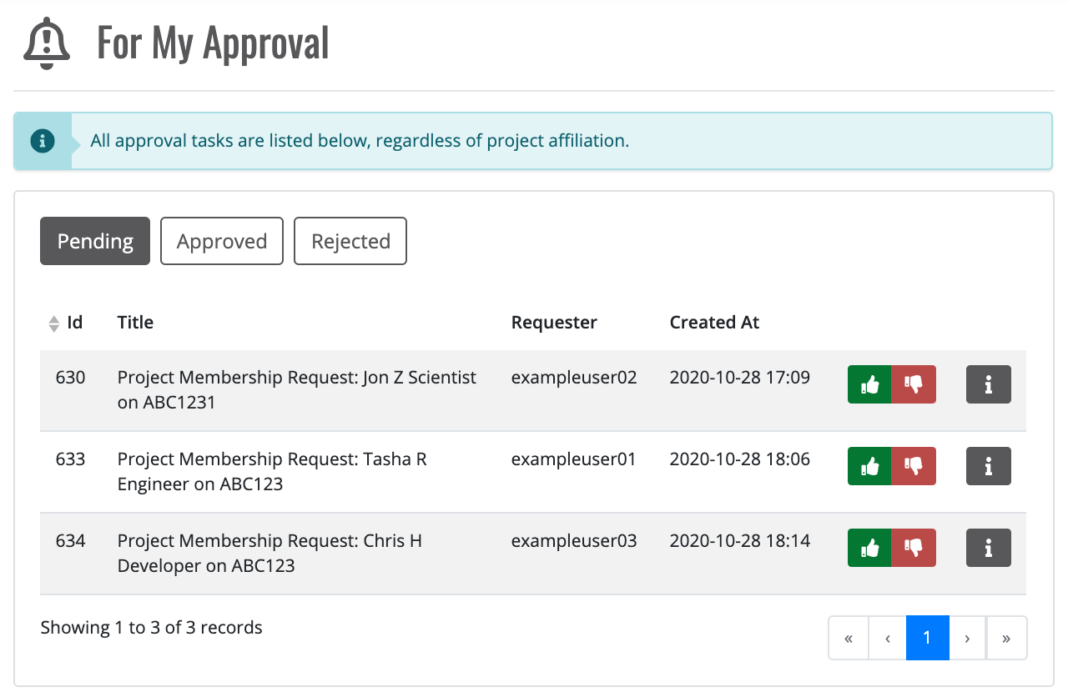This screenshot has width=1068, height=697.
Task: Switch to the Approved tab
Action: click(222, 241)
